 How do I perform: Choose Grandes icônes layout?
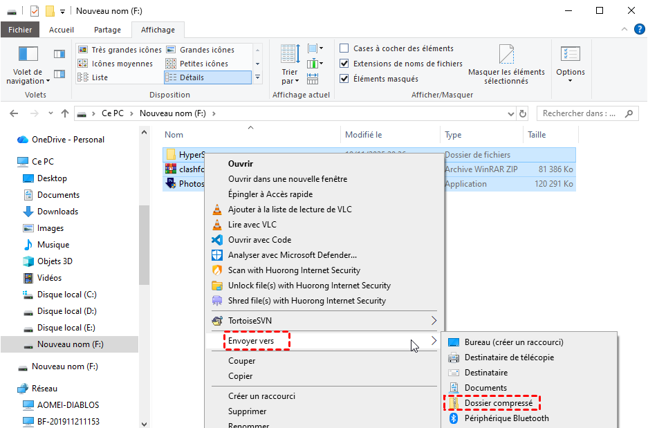(206, 50)
